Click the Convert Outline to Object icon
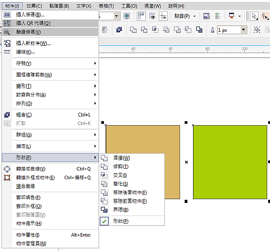 click(7, 178)
